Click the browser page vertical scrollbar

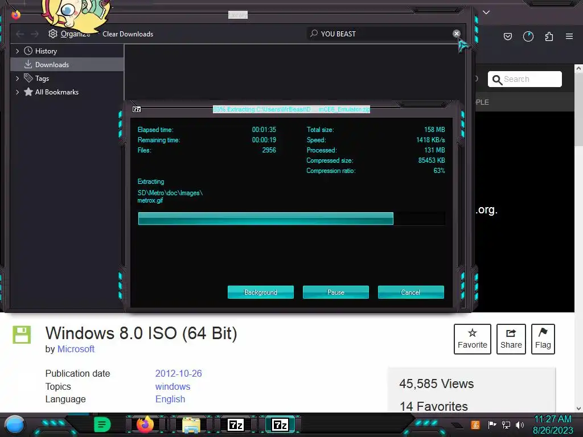(578, 238)
